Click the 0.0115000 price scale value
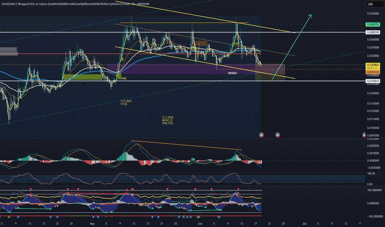The image size is (385, 227). [373, 119]
